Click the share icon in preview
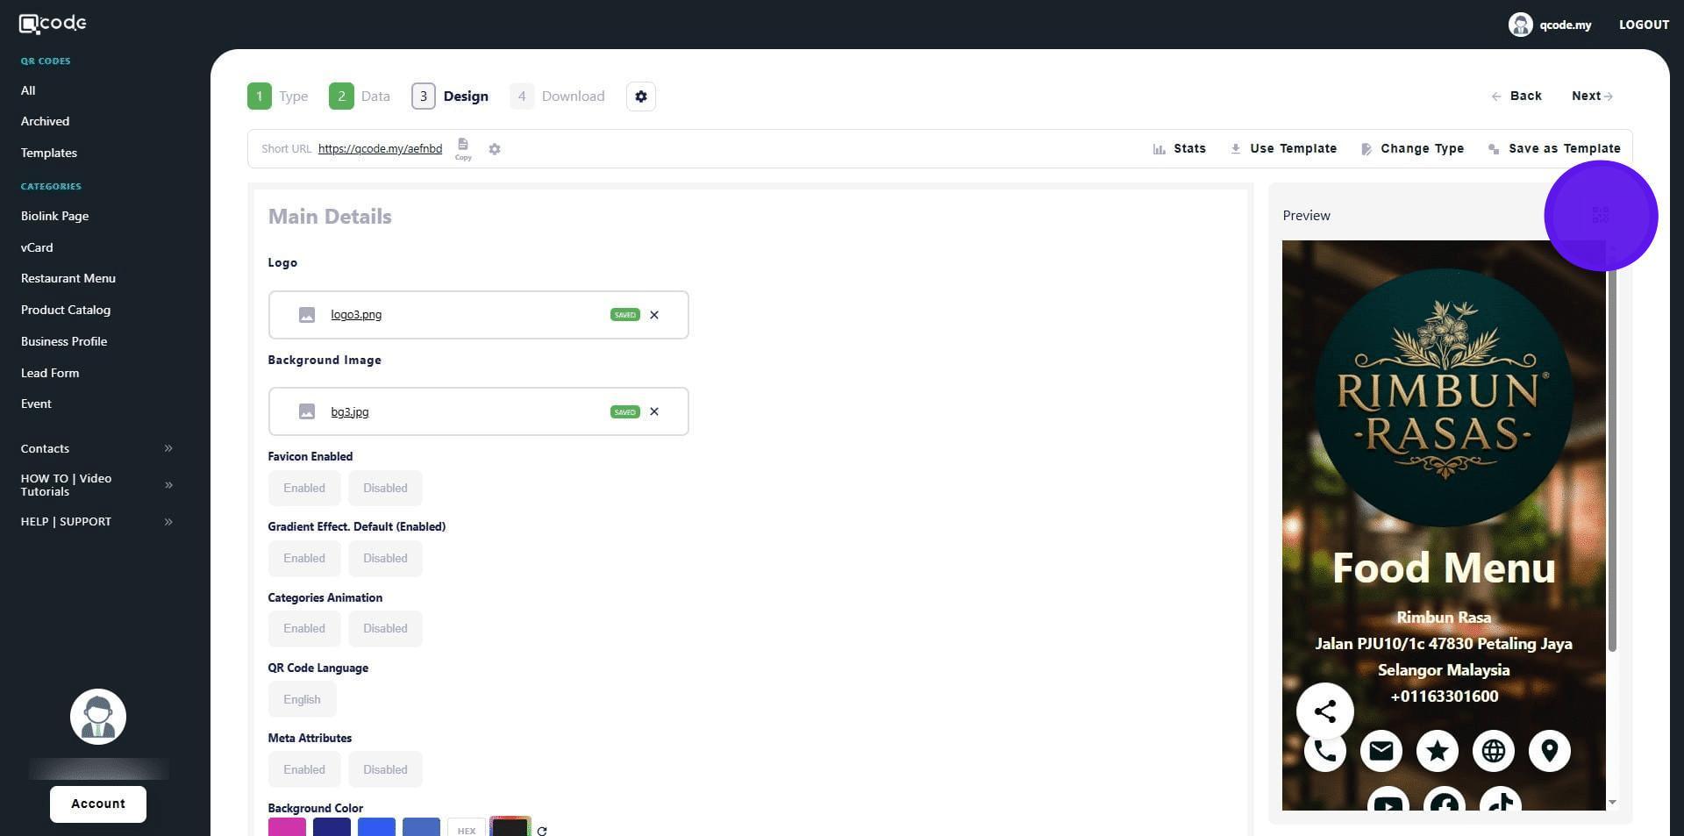1684x836 pixels. pos(1324,711)
